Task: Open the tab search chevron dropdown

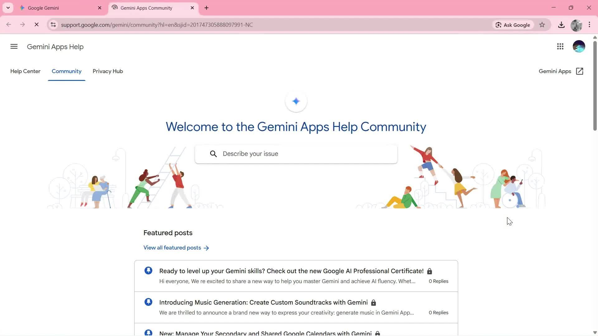Action: (8, 8)
